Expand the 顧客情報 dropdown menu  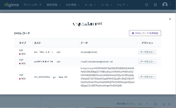tap(54, 5)
